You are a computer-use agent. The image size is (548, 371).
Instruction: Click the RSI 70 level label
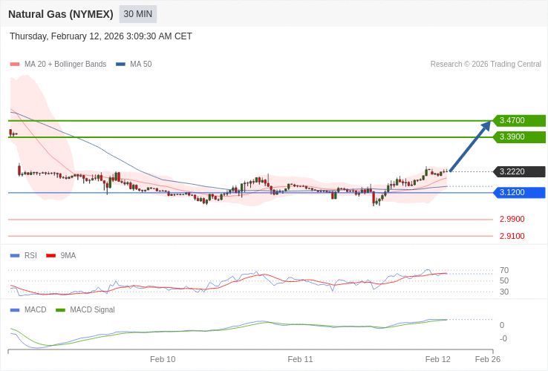click(503, 270)
